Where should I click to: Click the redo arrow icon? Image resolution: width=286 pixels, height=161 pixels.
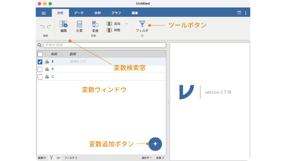pos(49,26)
